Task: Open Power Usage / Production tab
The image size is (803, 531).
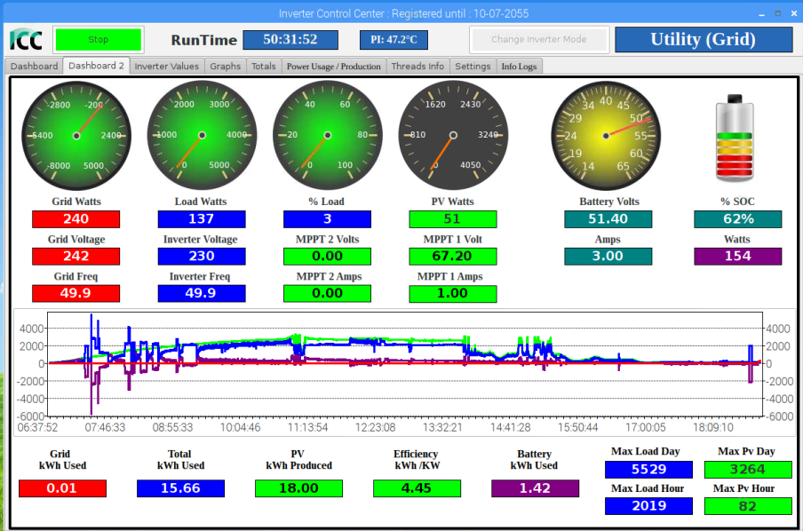Action: point(333,67)
